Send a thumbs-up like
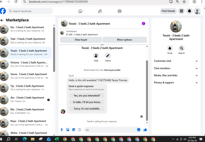The image size is (205, 142). [145, 130]
